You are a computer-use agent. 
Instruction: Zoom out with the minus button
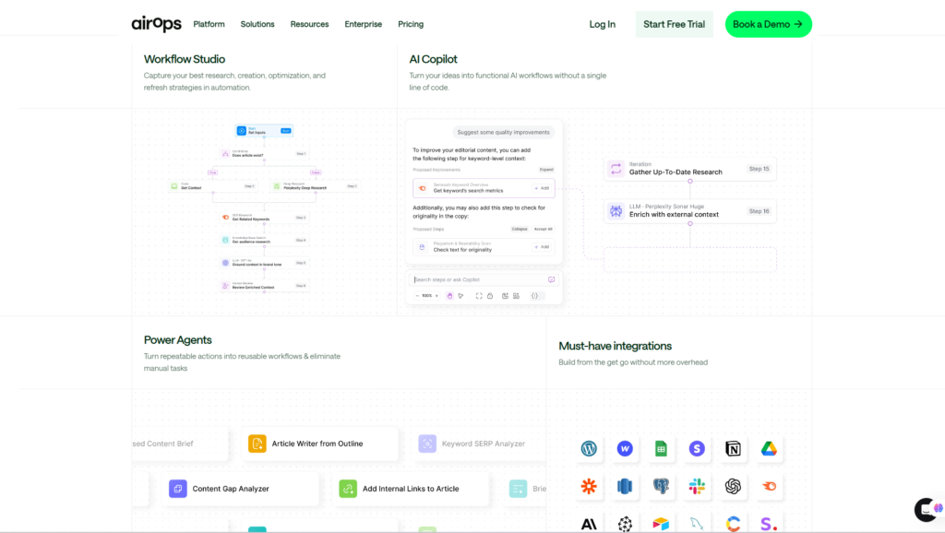coord(417,296)
